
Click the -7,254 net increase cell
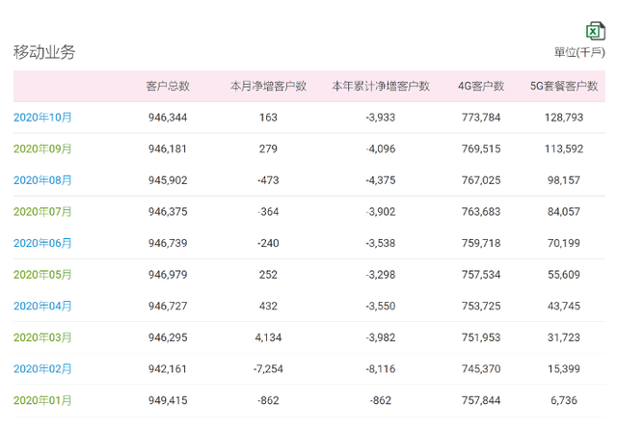coord(268,368)
